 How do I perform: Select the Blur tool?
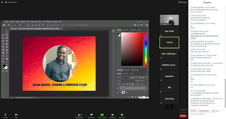7,50
